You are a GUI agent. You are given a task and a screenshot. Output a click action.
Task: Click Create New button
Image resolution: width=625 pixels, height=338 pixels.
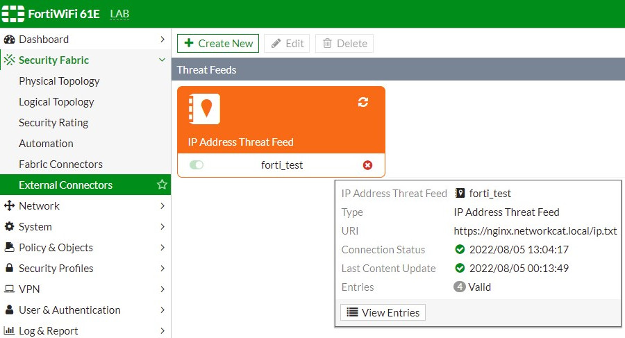click(x=218, y=44)
